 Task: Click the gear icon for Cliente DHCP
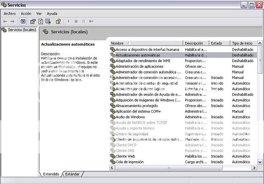(113, 145)
